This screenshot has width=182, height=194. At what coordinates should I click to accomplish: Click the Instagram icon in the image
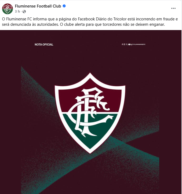tap(124, 44)
